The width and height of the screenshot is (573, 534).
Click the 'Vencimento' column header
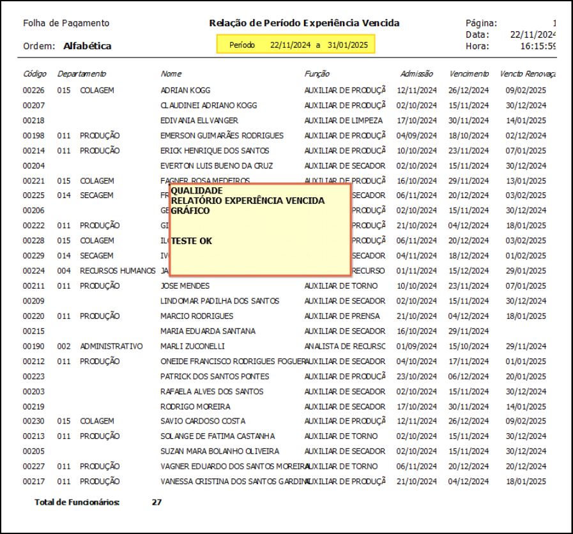click(469, 74)
